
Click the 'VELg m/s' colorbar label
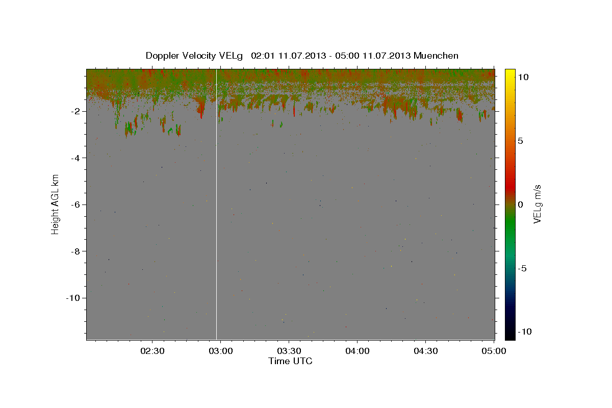tap(537, 204)
